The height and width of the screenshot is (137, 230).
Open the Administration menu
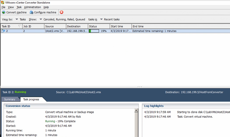point(32,7)
